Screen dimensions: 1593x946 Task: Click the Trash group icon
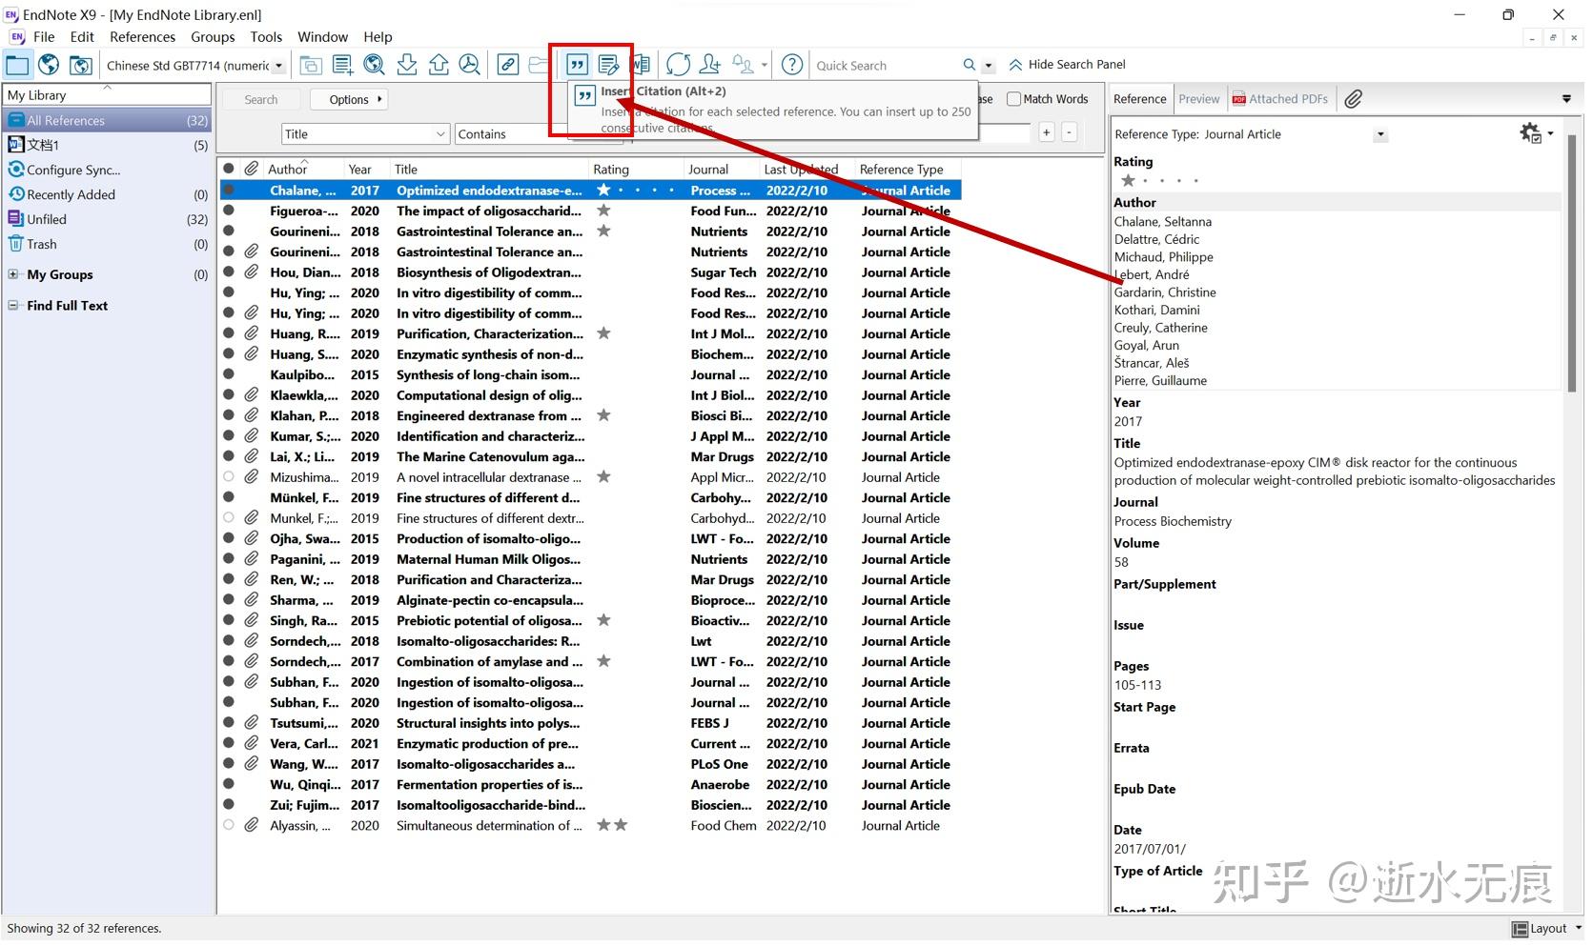click(x=15, y=244)
